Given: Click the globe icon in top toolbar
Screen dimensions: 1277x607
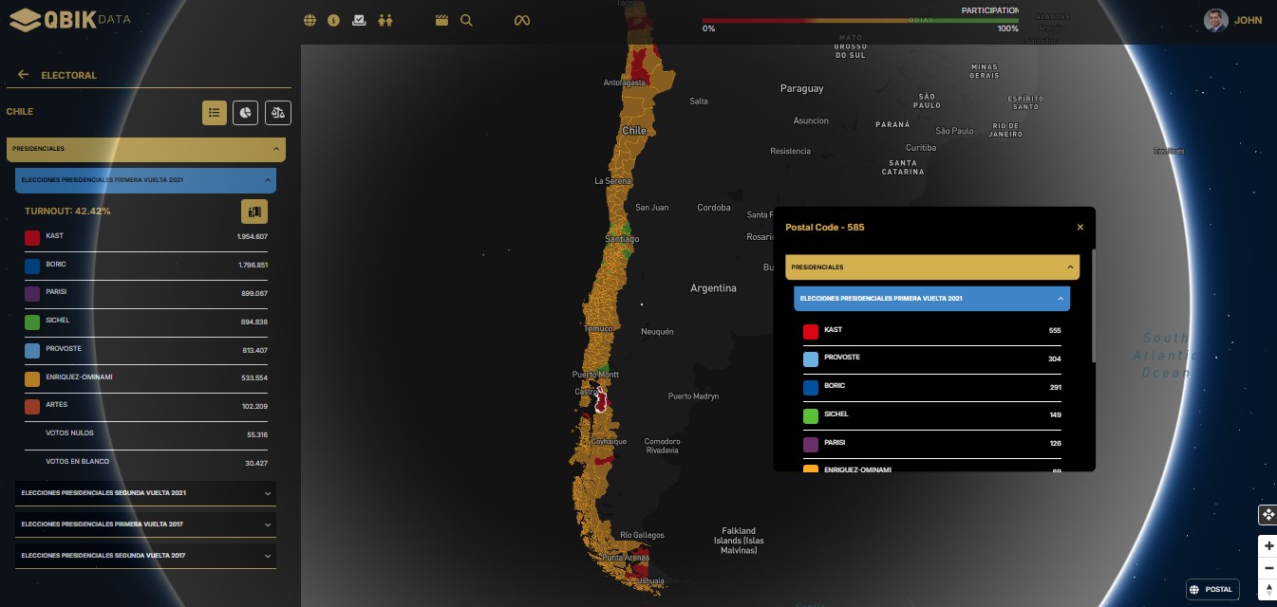Looking at the screenshot, I should tap(310, 20).
